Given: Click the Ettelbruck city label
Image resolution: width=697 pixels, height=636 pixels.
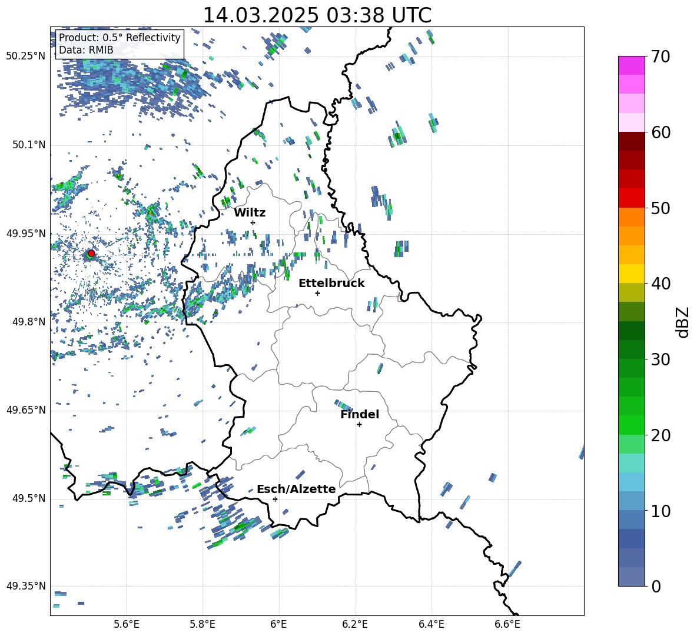Looking at the screenshot, I should (331, 284).
